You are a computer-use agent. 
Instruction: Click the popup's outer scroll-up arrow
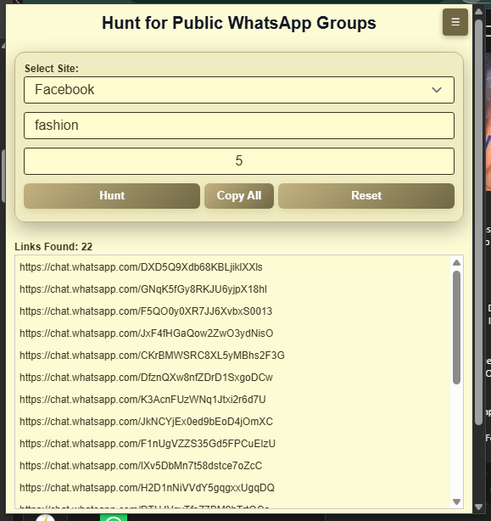tap(478, 12)
